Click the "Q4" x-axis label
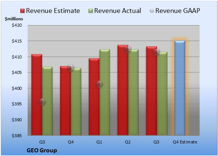 [70, 142]
